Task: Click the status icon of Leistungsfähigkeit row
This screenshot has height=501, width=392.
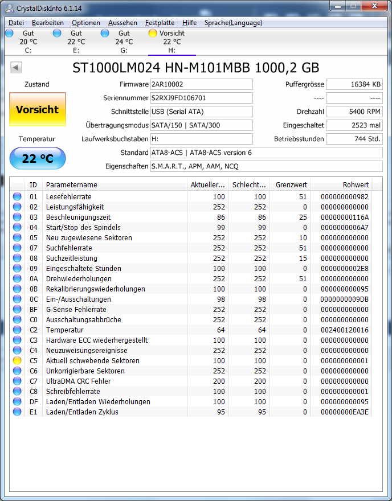Action: tap(17, 207)
